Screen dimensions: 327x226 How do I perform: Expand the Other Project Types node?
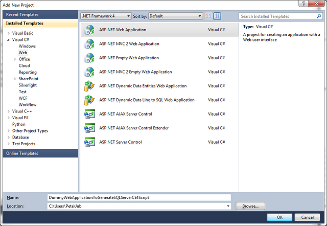pyautogui.click(x=9, y=131)
